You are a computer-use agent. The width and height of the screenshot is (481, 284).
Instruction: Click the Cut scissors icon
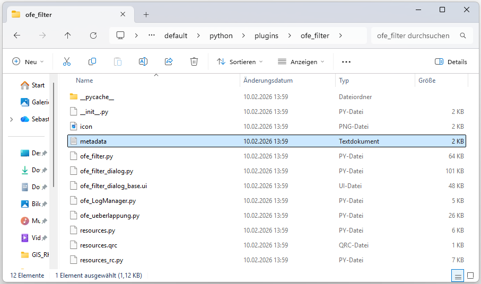click(x=67, y=62)
